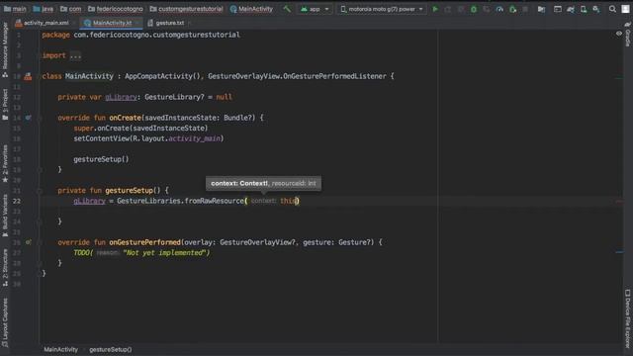Switch to the gesture.txt tab
Screen dimensions: 633x356
(169, 23)
